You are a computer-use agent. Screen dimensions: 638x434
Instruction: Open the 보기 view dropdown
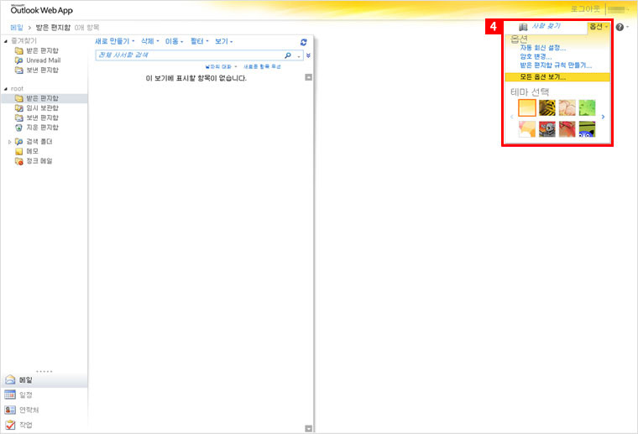(x=223, y=41)
